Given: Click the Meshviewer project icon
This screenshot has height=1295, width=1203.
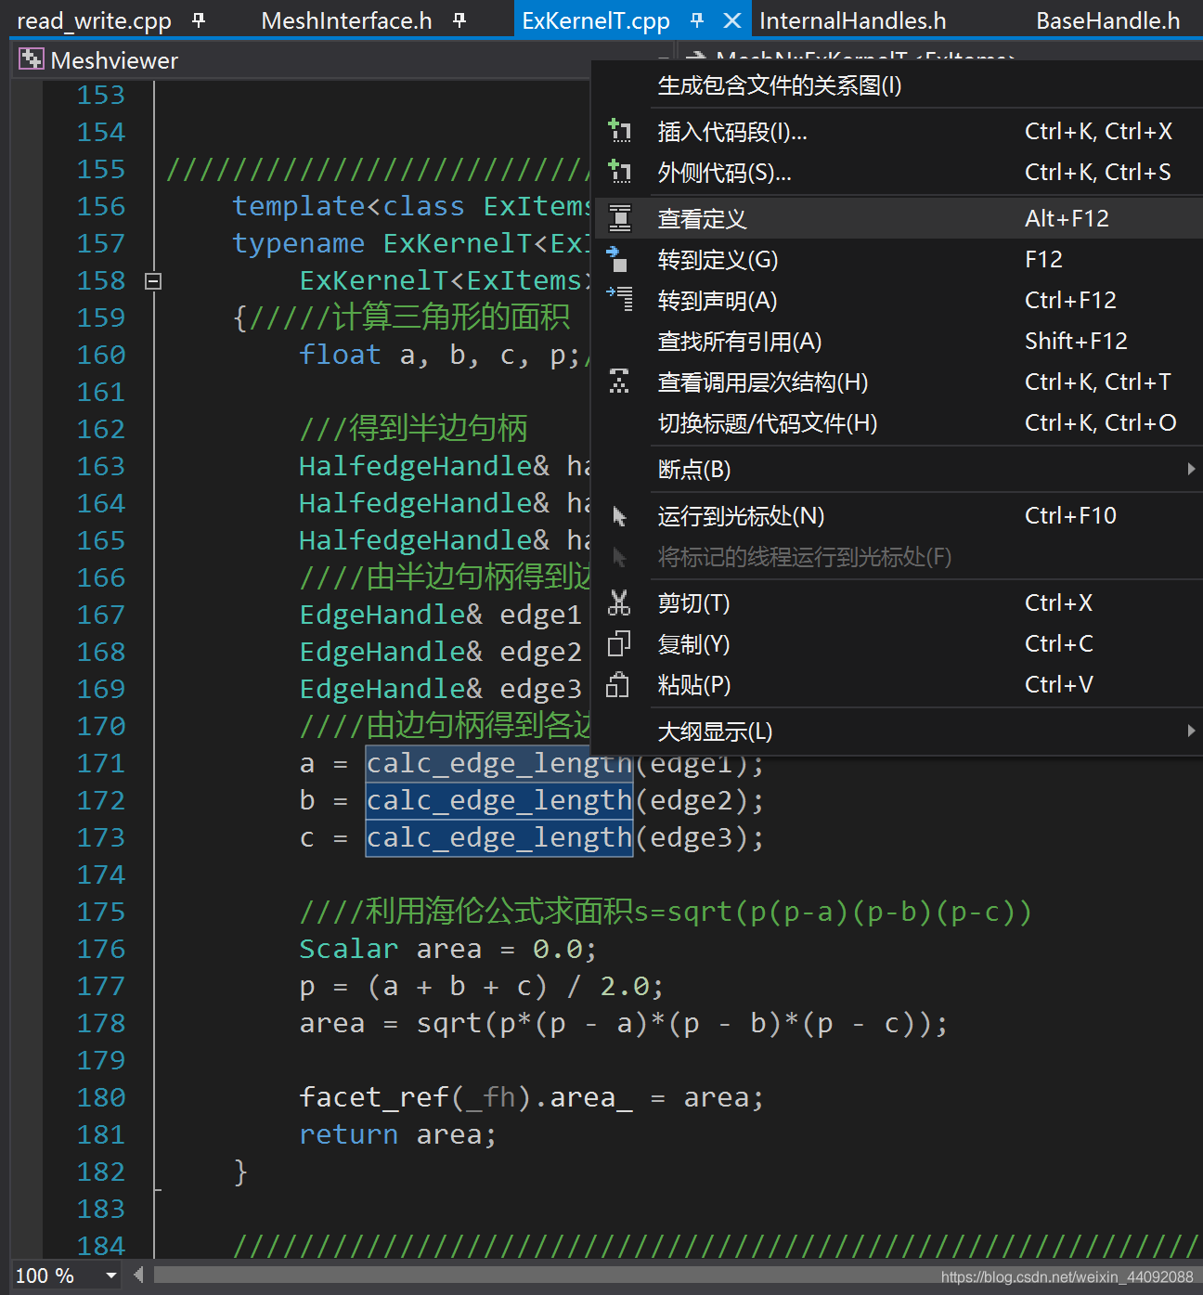Looking at the screenshot, I should (32, 59).
